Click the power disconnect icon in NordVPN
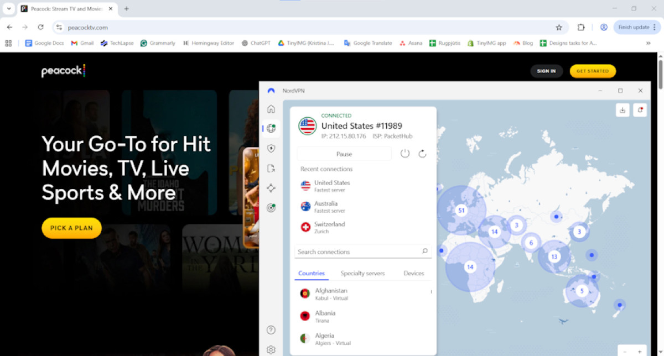Screen dimensions: 664x356 [x=405, y=154]
